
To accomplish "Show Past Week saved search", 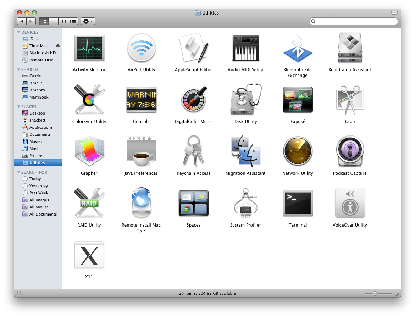I will pyautogui.click(x=38, y=193).
